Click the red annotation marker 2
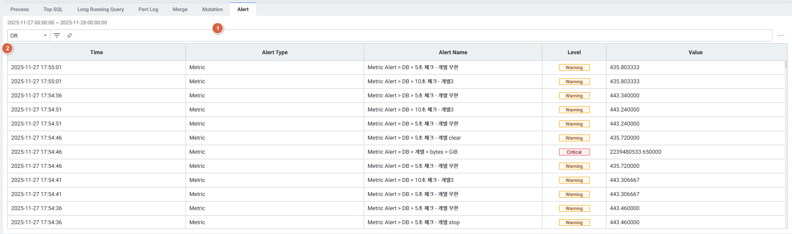 [x=8, y=49]
